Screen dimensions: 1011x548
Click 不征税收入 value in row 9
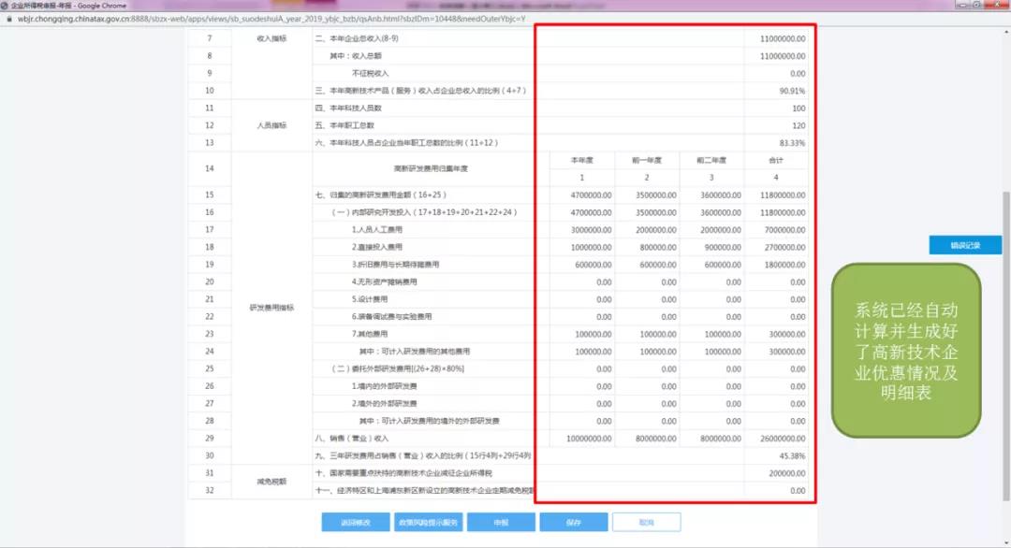(x=775, y=73)
